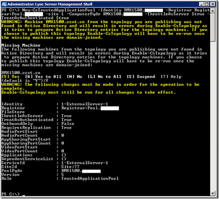219x199 pixels.
Task: Click the 'Missing Machine' heading
Action: click(x=21, y=45)
